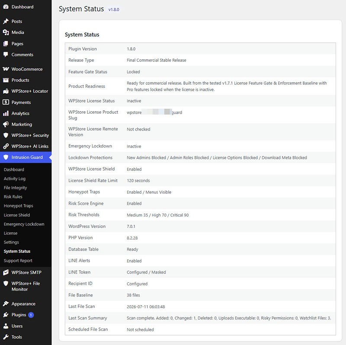Click the '120 seconds' rate limit value
Image resolution: width=346 pixels, height=345 pixels.
tap(138, 181)
